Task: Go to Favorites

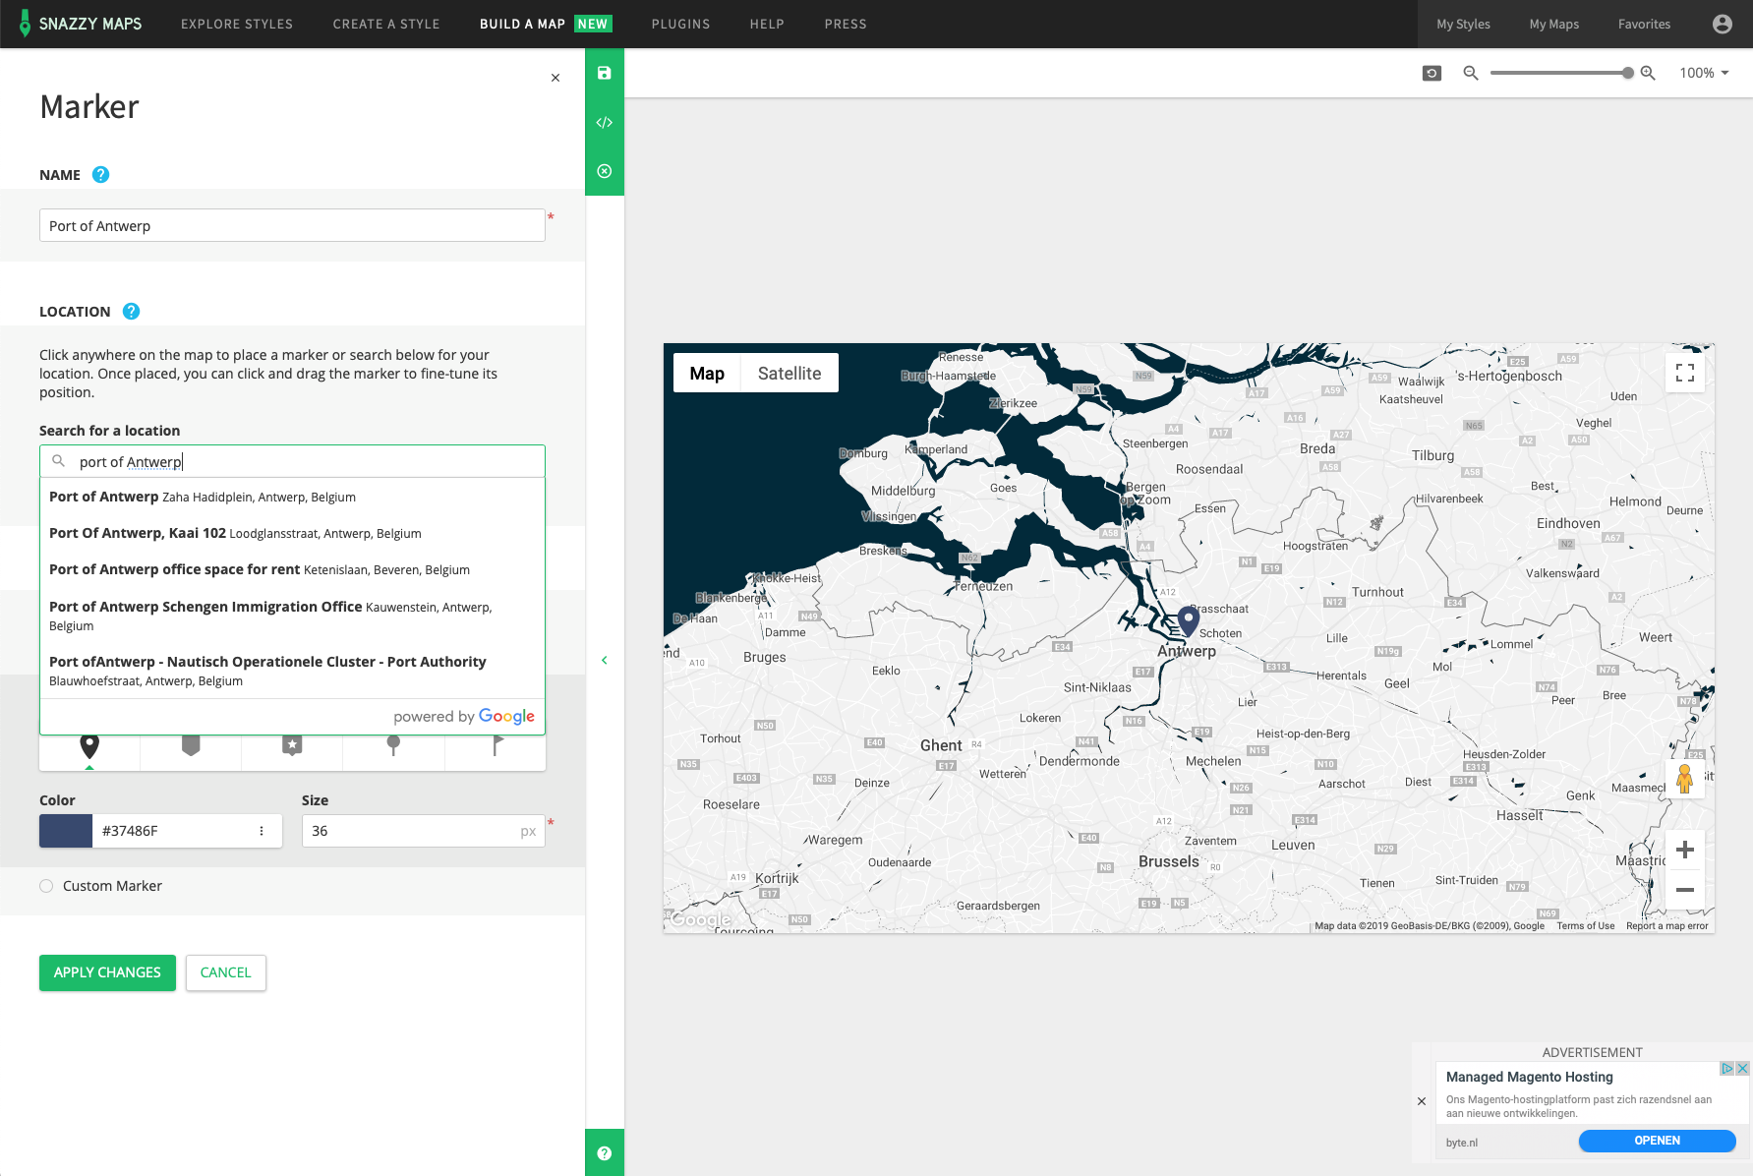Action: tap(1644, 24)
